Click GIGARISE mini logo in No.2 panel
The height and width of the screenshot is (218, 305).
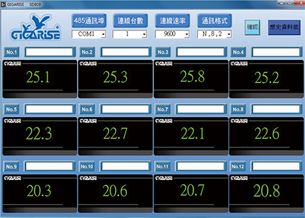click(88, 64)
